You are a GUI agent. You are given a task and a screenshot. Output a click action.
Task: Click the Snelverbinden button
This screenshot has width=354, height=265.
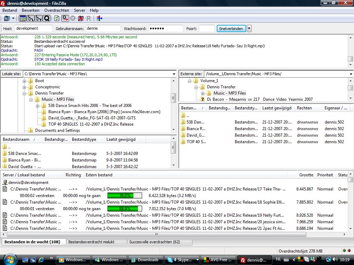[x=231, y=29]
